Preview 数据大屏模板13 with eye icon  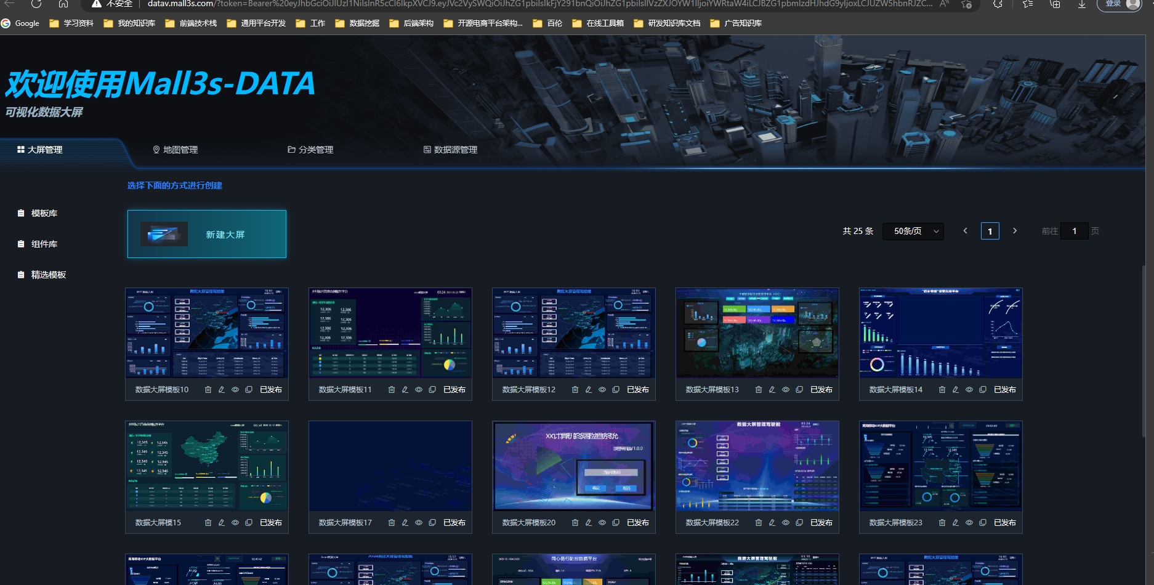coord(786,390)
